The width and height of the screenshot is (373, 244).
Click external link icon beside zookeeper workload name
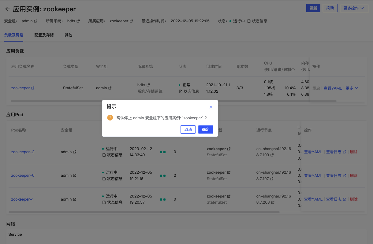[33, 88]
